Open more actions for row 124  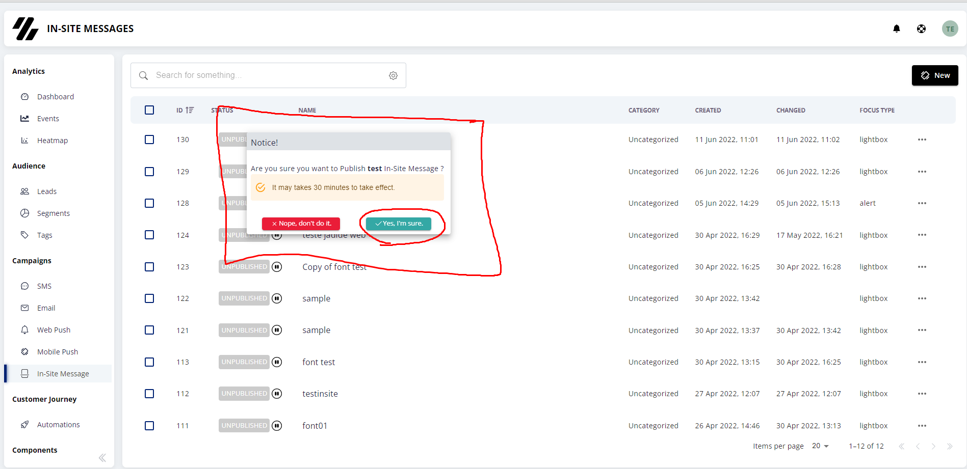coord(922,235)
